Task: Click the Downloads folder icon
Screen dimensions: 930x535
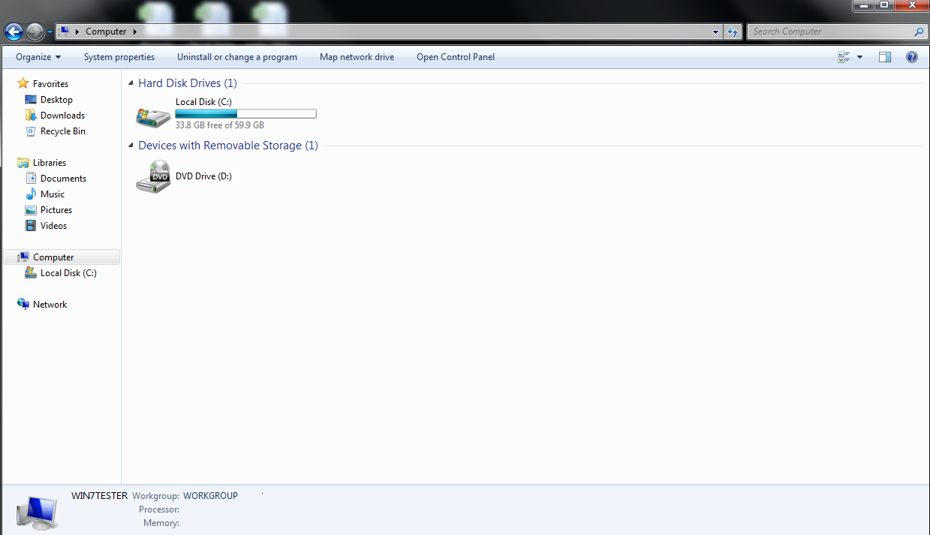Action: [x=31, y=115]
